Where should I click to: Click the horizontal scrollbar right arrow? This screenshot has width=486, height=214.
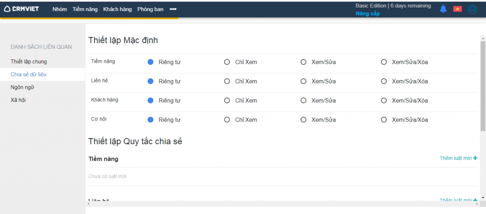coord(477,204)
